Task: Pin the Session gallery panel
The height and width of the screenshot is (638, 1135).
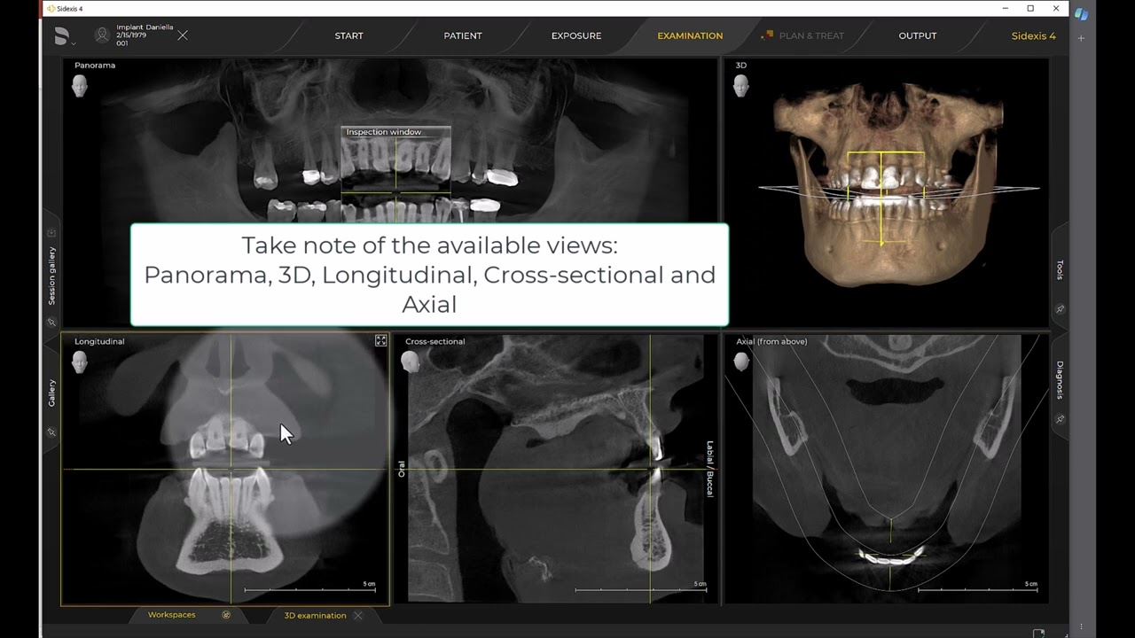Action: coord(51,323)
